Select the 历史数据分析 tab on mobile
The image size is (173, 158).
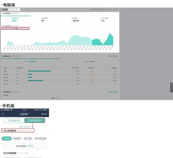point(35,120)
